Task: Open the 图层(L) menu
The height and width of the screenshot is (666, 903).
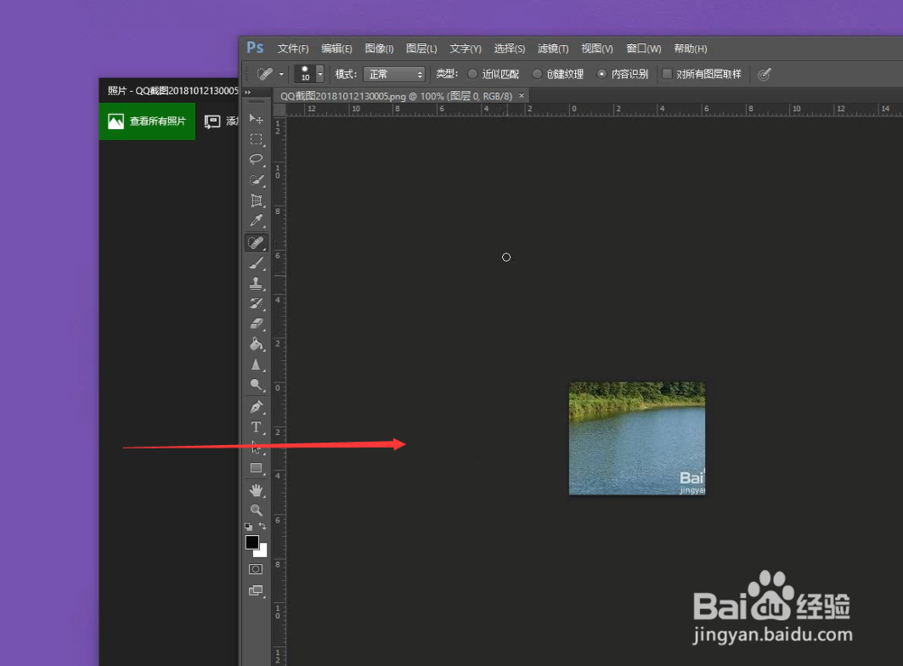Action: tap(422, 49)
